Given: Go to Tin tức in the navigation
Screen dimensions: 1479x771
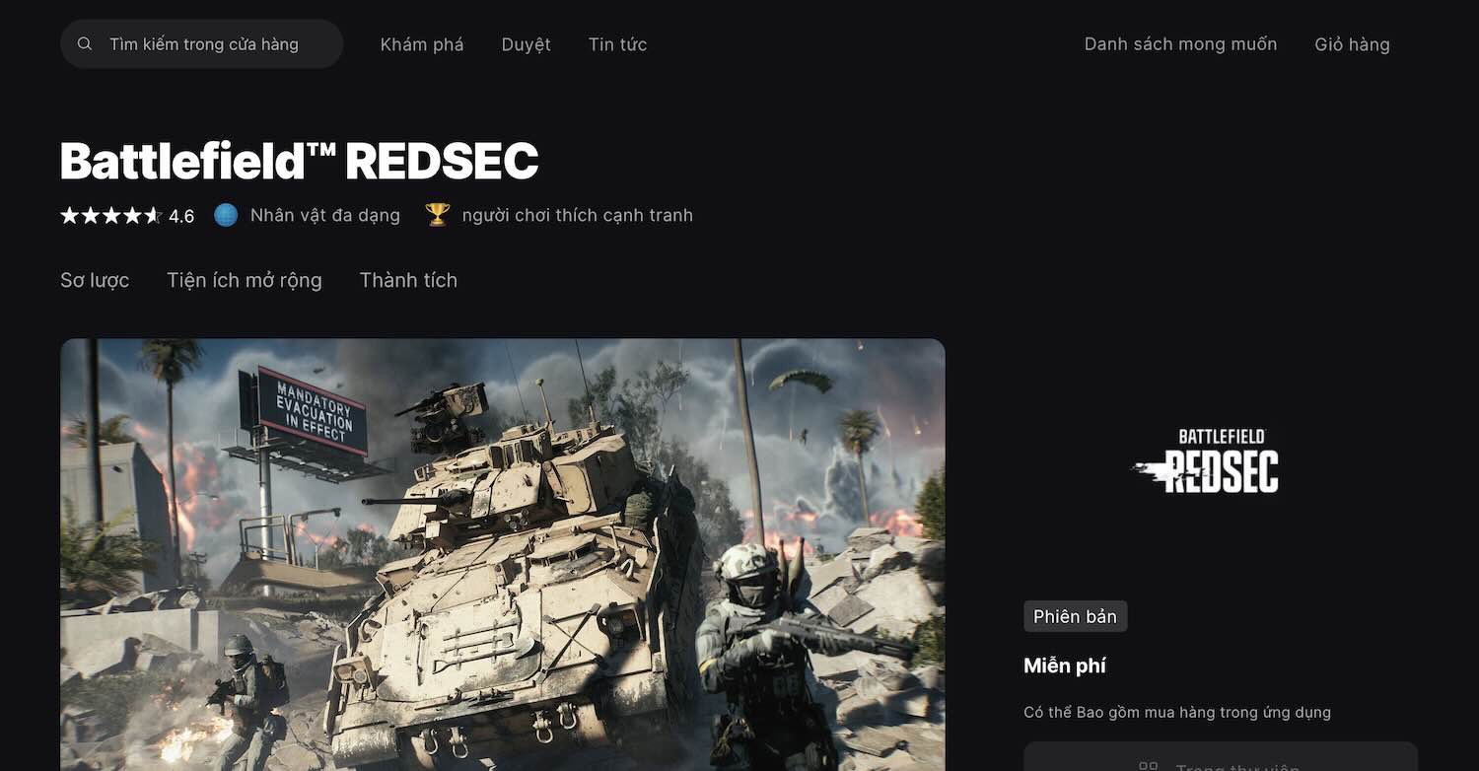Looking at the screenshot, I should (x=617, y=44).
